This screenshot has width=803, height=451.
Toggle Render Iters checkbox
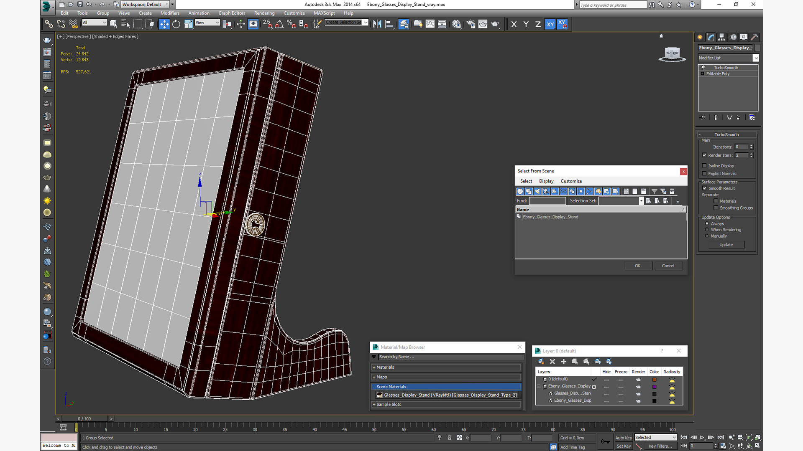[x=704, y=155]
